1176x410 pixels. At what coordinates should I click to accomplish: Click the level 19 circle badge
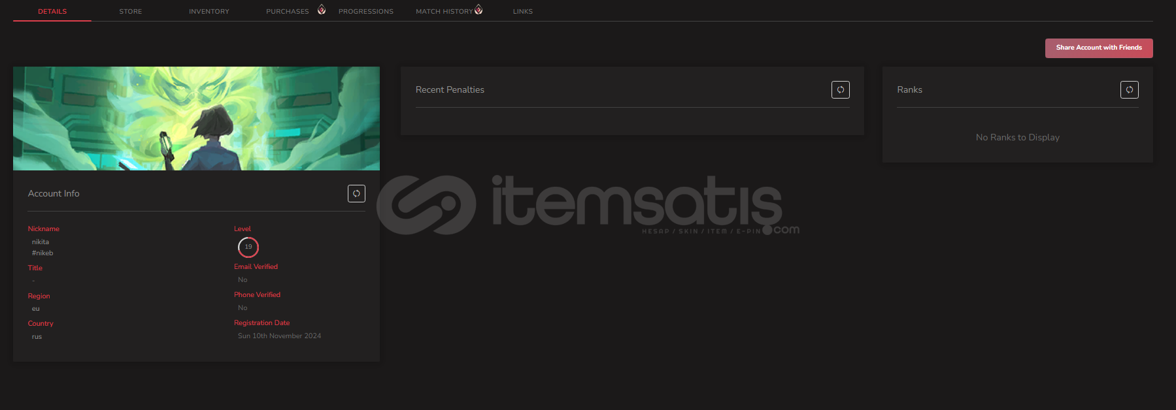click(248, 247)
